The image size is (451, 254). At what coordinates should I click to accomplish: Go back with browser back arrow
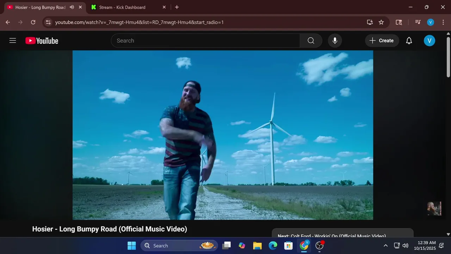pos(8,22)
